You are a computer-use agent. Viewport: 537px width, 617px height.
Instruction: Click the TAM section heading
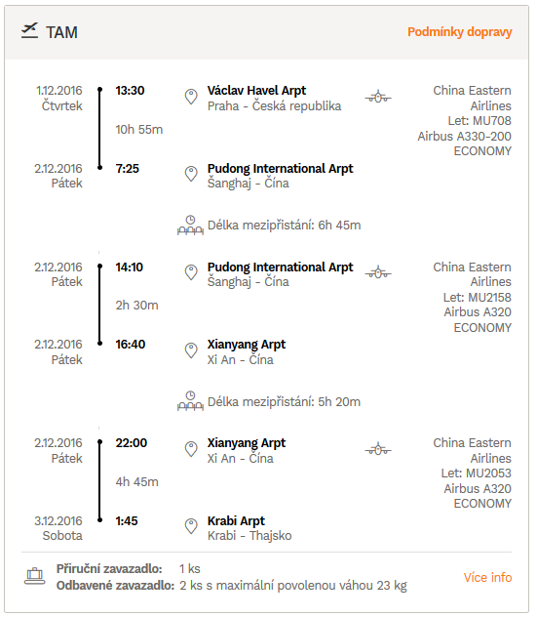pos(61,32)
